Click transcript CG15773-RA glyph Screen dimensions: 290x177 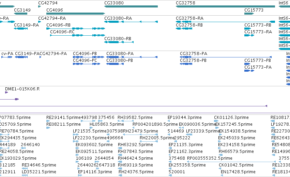tap(249, 35)
